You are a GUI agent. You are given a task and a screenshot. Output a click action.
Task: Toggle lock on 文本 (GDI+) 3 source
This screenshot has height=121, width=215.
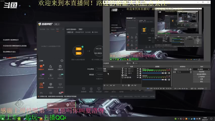point(140,69)
